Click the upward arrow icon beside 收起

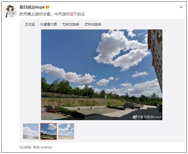tap(26, 24)
